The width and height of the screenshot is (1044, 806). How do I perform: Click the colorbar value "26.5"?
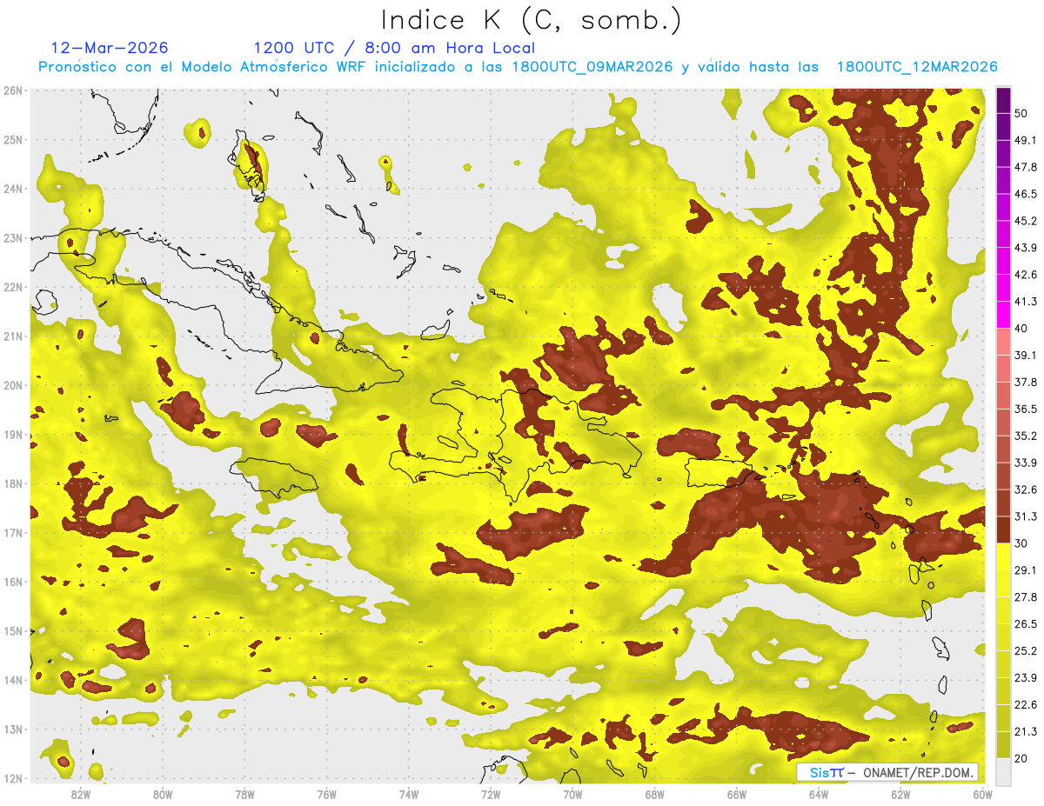[1026, 623]
